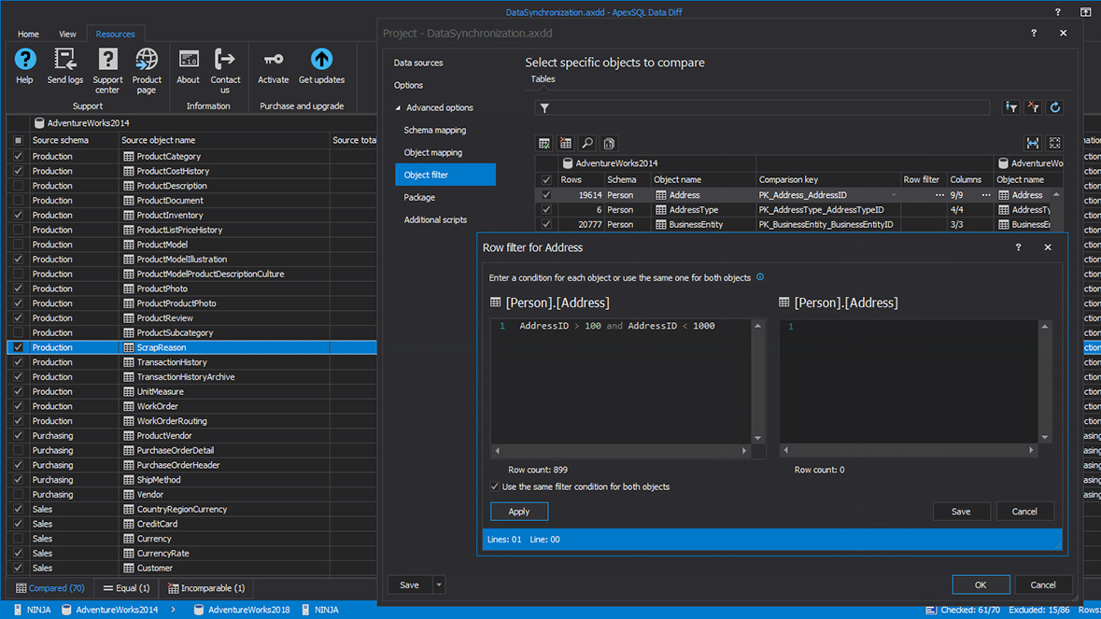Open the Save split-button dropdown arrow

point(439,584)
